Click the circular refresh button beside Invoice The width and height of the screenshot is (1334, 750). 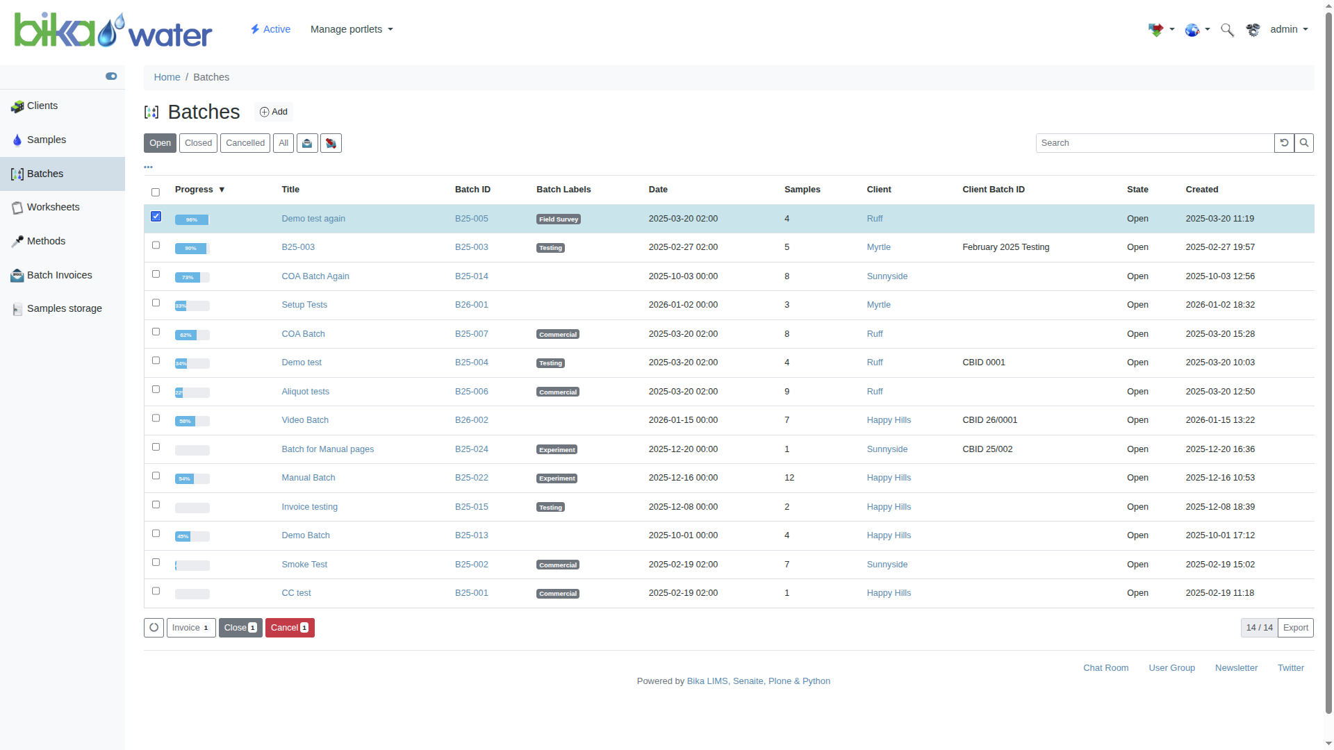click(x=154, y=628)
